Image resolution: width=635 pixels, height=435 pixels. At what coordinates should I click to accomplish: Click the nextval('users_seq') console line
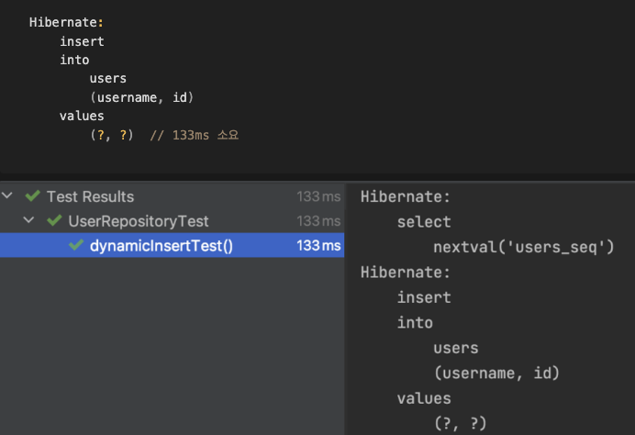pyautogui.click(x=524, y=247)
